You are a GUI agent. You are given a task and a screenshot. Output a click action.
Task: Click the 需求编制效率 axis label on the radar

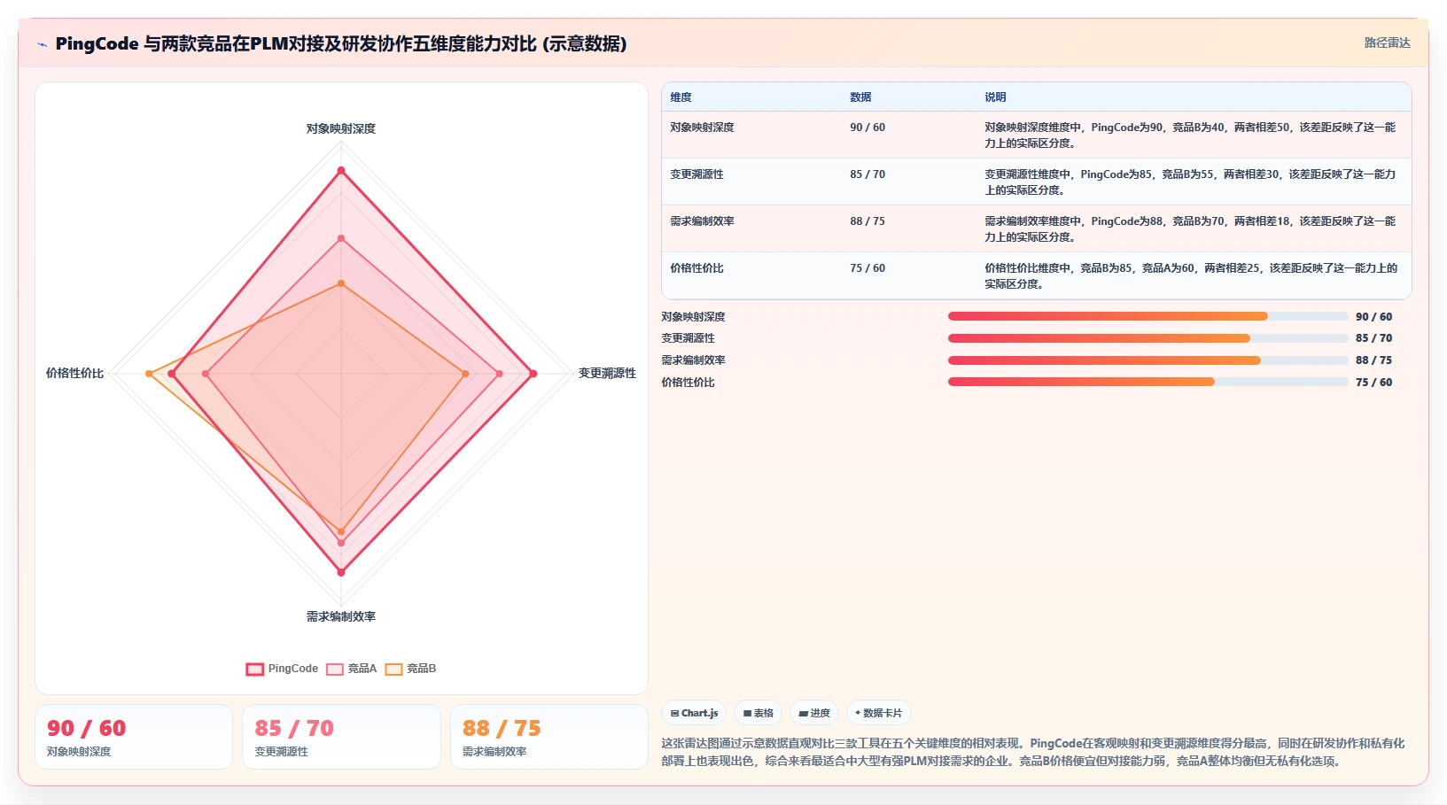tap(341, 616)
